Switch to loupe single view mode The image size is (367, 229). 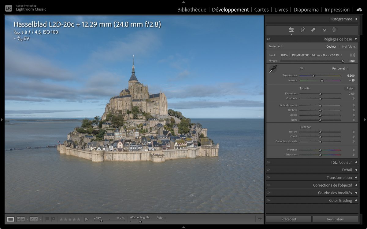tap(11, 219)
